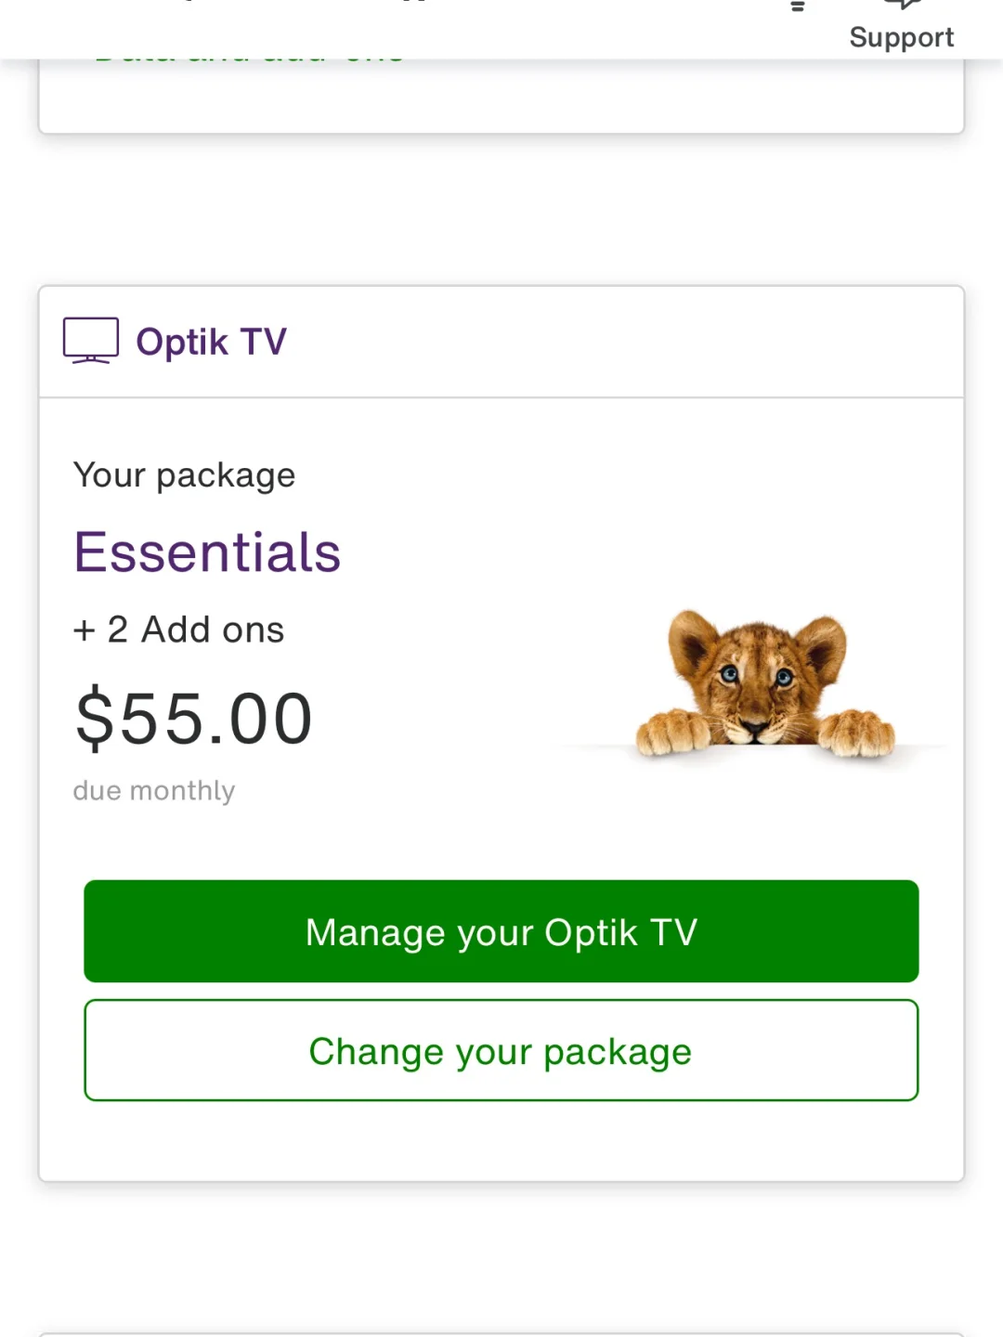Open the partially hidden green link above
Viewport: 1003px width, 1337px height.
click(249, 58)
